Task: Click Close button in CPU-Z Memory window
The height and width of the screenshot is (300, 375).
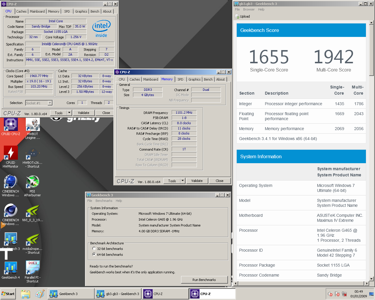Action: [219, 181]
